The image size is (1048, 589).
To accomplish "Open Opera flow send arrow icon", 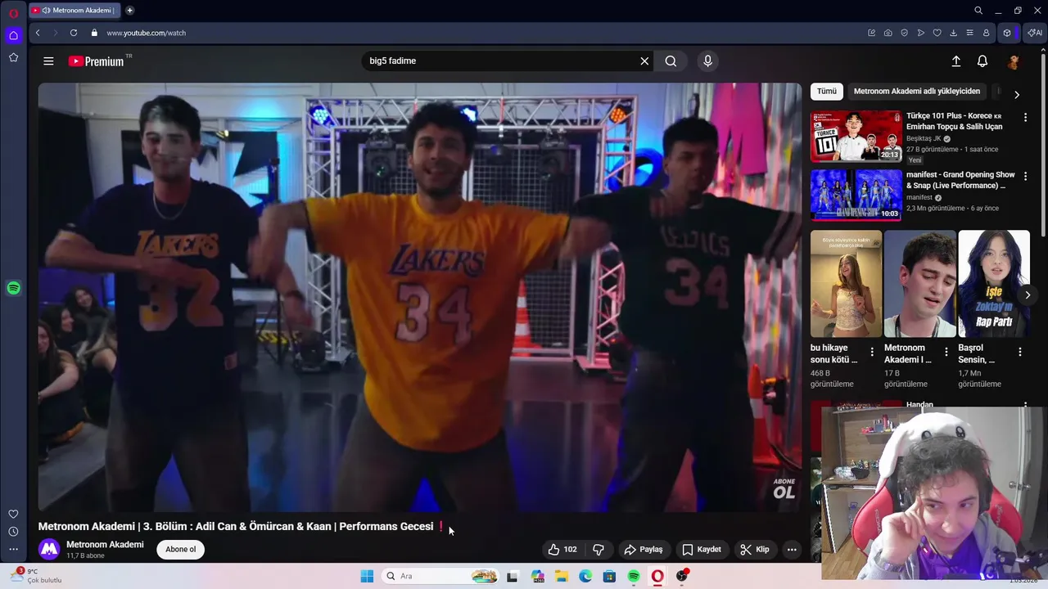I will [x=921, y=33].
